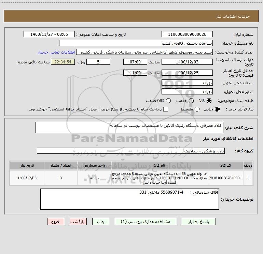The width and height of the screenshot is (263, 254).
Task: Select the product code 2818100367610001 cell
Action: 225,178
